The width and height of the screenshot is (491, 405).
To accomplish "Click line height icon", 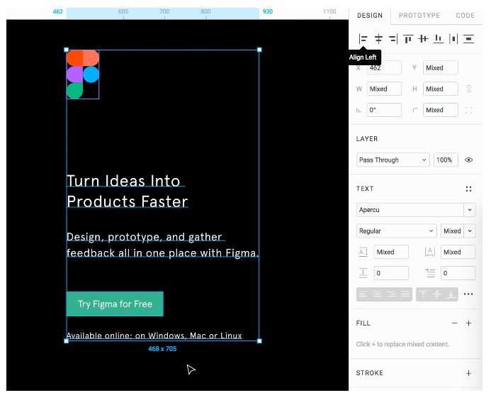I will [363, 252].
